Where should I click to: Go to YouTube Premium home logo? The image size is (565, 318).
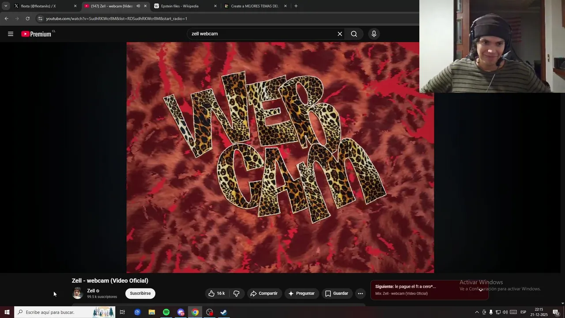point(36,34)
